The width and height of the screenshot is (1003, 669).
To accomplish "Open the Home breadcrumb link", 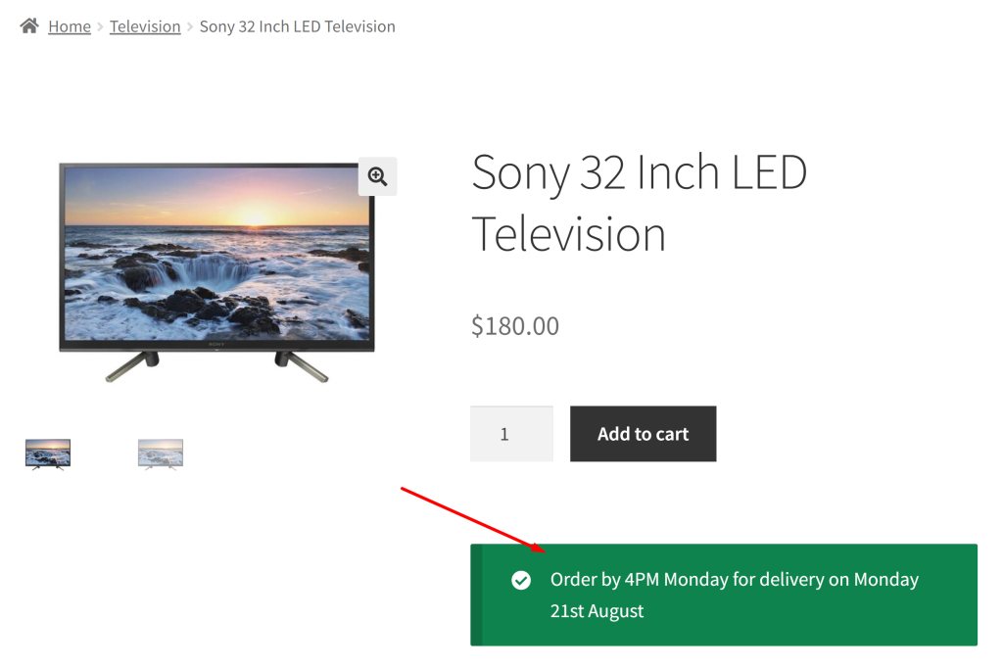I will 70,26.
